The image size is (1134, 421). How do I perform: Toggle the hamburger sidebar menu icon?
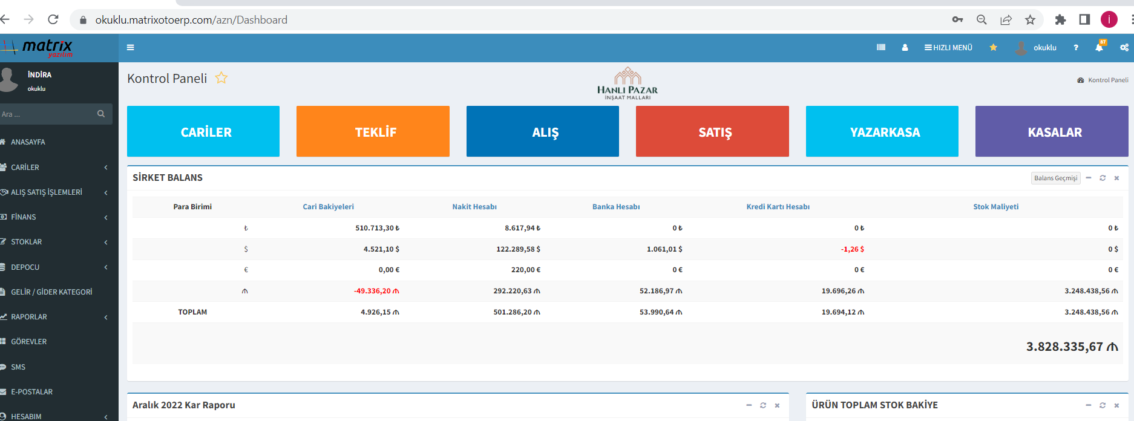pos(130,47)
